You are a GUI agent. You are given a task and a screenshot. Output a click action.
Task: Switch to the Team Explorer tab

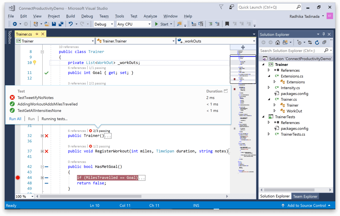coord(305,196)
